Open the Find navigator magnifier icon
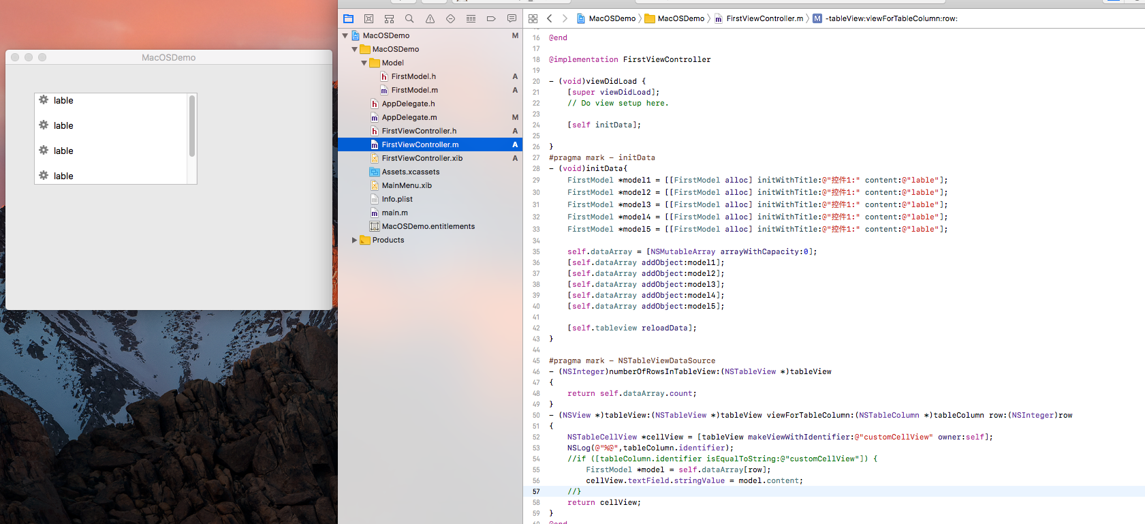The height and width of the screenshot is (524, 1145). pos(409,18)
